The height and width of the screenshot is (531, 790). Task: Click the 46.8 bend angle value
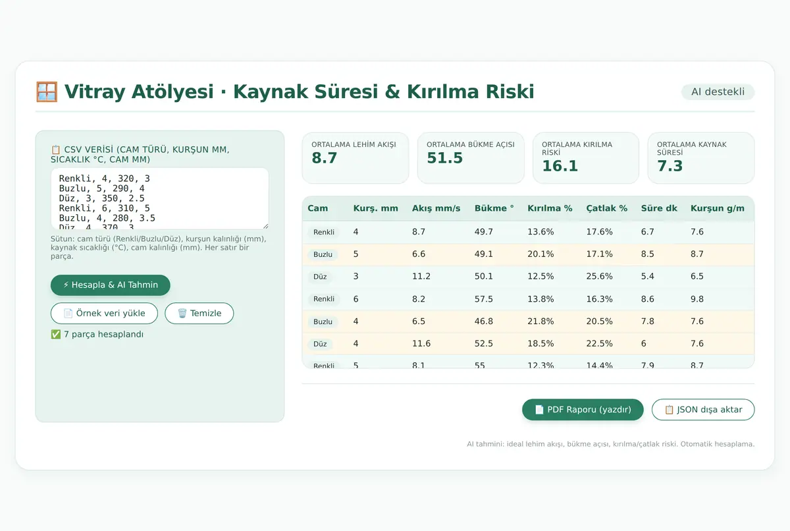click(x=484, y=321)
